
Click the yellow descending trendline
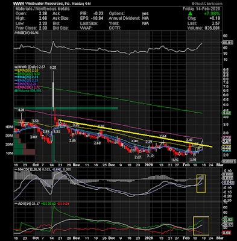(135, 134)
